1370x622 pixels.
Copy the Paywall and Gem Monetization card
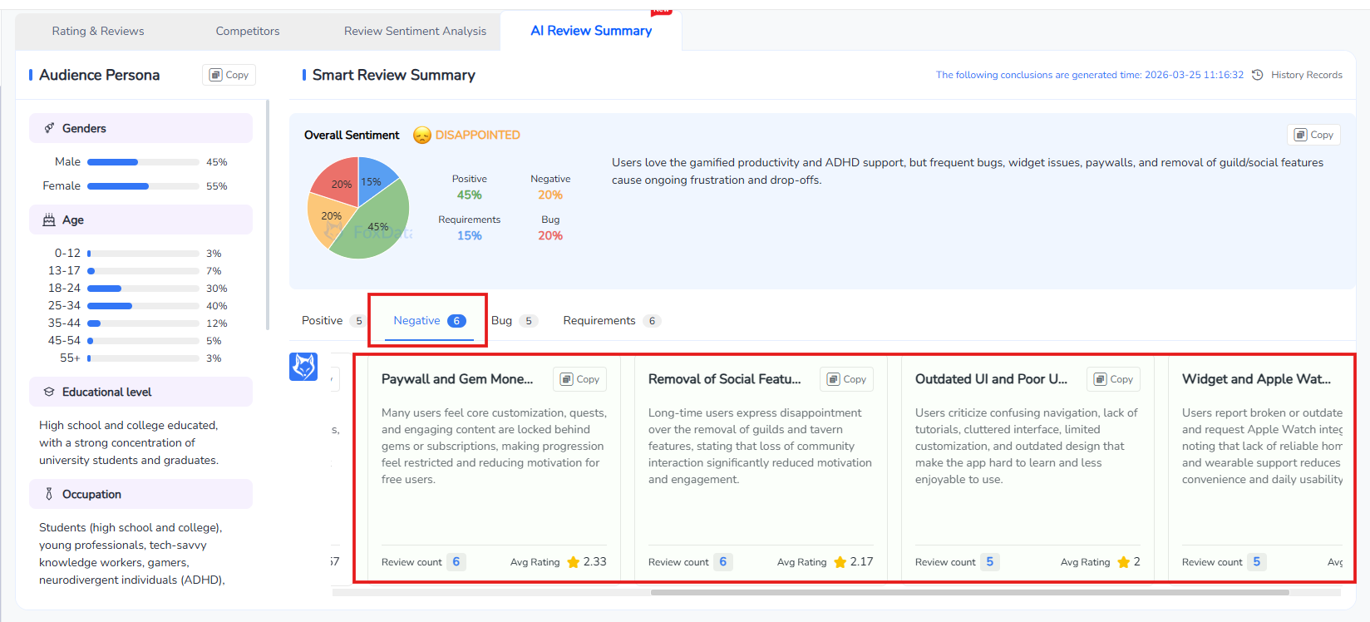coord(579,379)
